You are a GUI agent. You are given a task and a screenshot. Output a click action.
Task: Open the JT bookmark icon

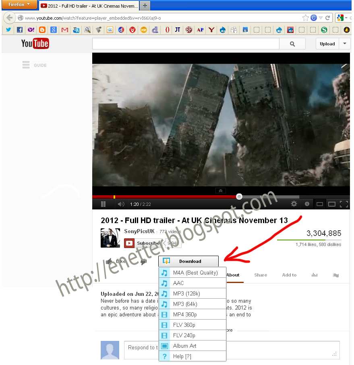tap(178, 30)
